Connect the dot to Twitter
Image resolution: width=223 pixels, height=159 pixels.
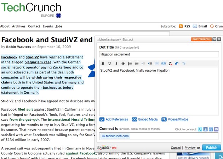click(200, 129)
